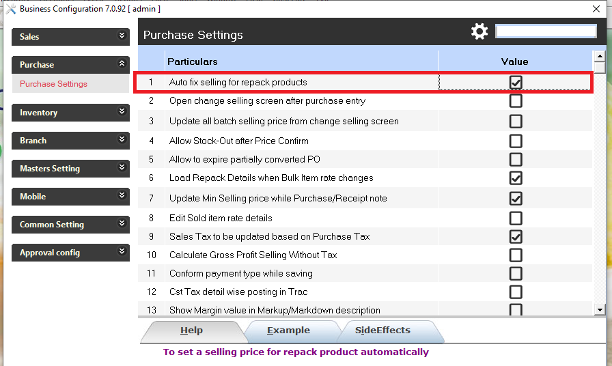Click the scroll down arrow of settings list
Viewport: 612px width, 366px height.
[600, 309]
